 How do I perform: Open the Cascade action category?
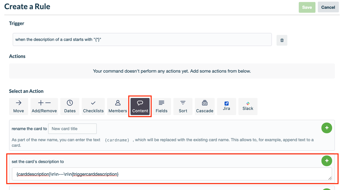click(x=205, y=107)
